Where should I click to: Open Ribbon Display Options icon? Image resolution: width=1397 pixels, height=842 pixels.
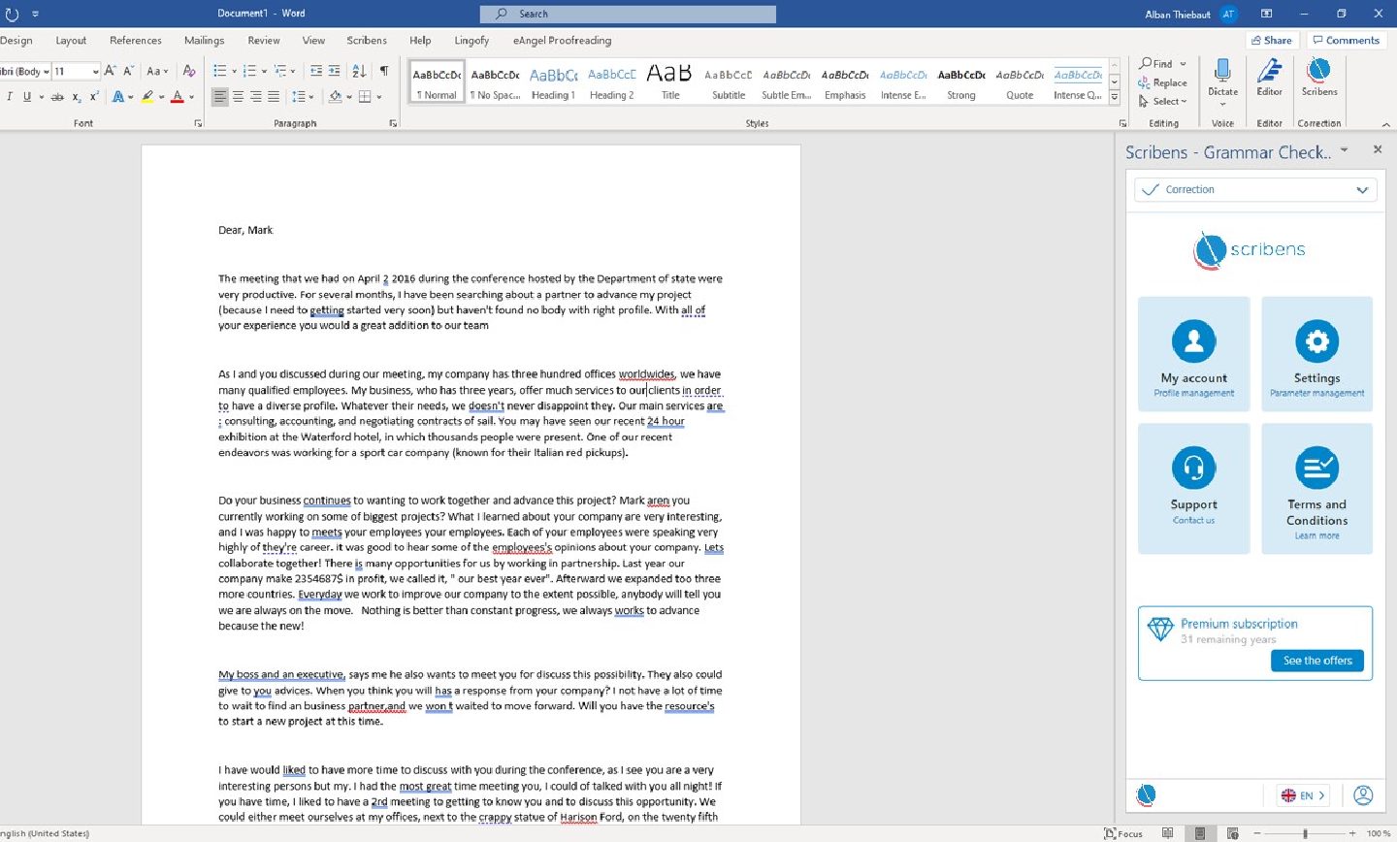pyautogui.click(x=1266, y=14)
